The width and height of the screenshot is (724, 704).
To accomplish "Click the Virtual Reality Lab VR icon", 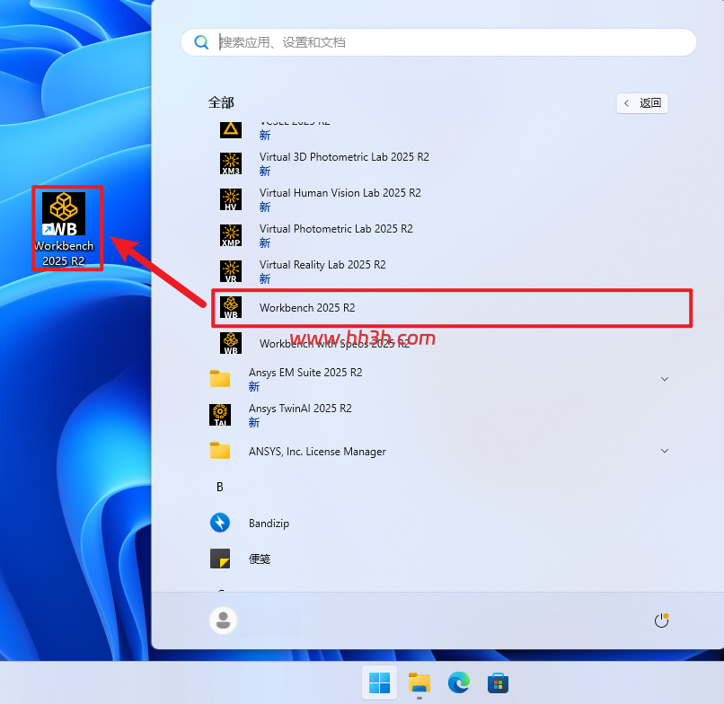I will coord(231,271).
